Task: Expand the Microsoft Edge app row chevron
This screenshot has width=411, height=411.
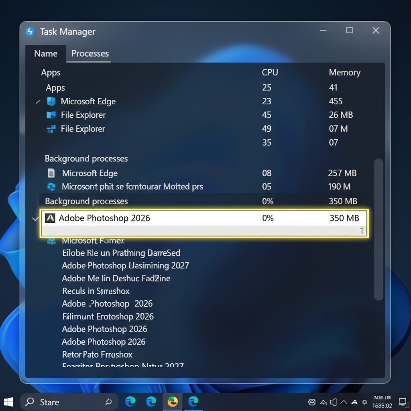Action: 38,102
